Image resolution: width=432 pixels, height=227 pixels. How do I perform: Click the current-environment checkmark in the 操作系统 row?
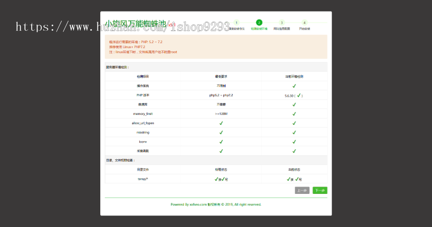[x=294, y=86]
